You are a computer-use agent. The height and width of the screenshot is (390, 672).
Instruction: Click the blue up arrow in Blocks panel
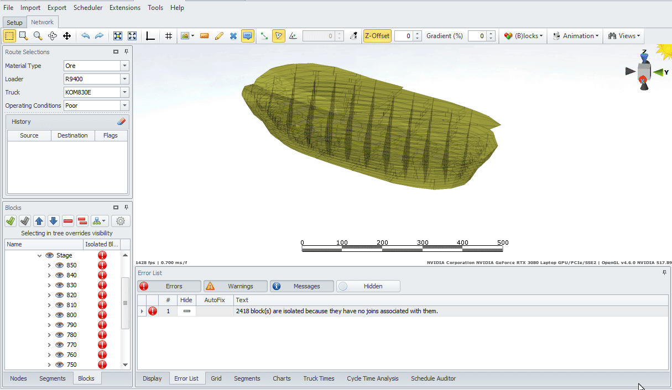click(39, 221)
